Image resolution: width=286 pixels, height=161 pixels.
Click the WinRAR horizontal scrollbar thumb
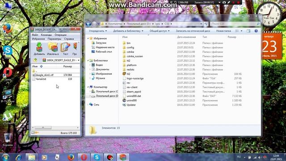43,127
